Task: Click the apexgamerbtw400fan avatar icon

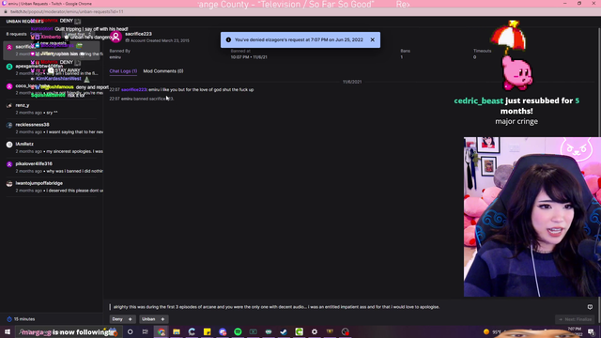Action: pyautogui.click(x=9, y=67)
